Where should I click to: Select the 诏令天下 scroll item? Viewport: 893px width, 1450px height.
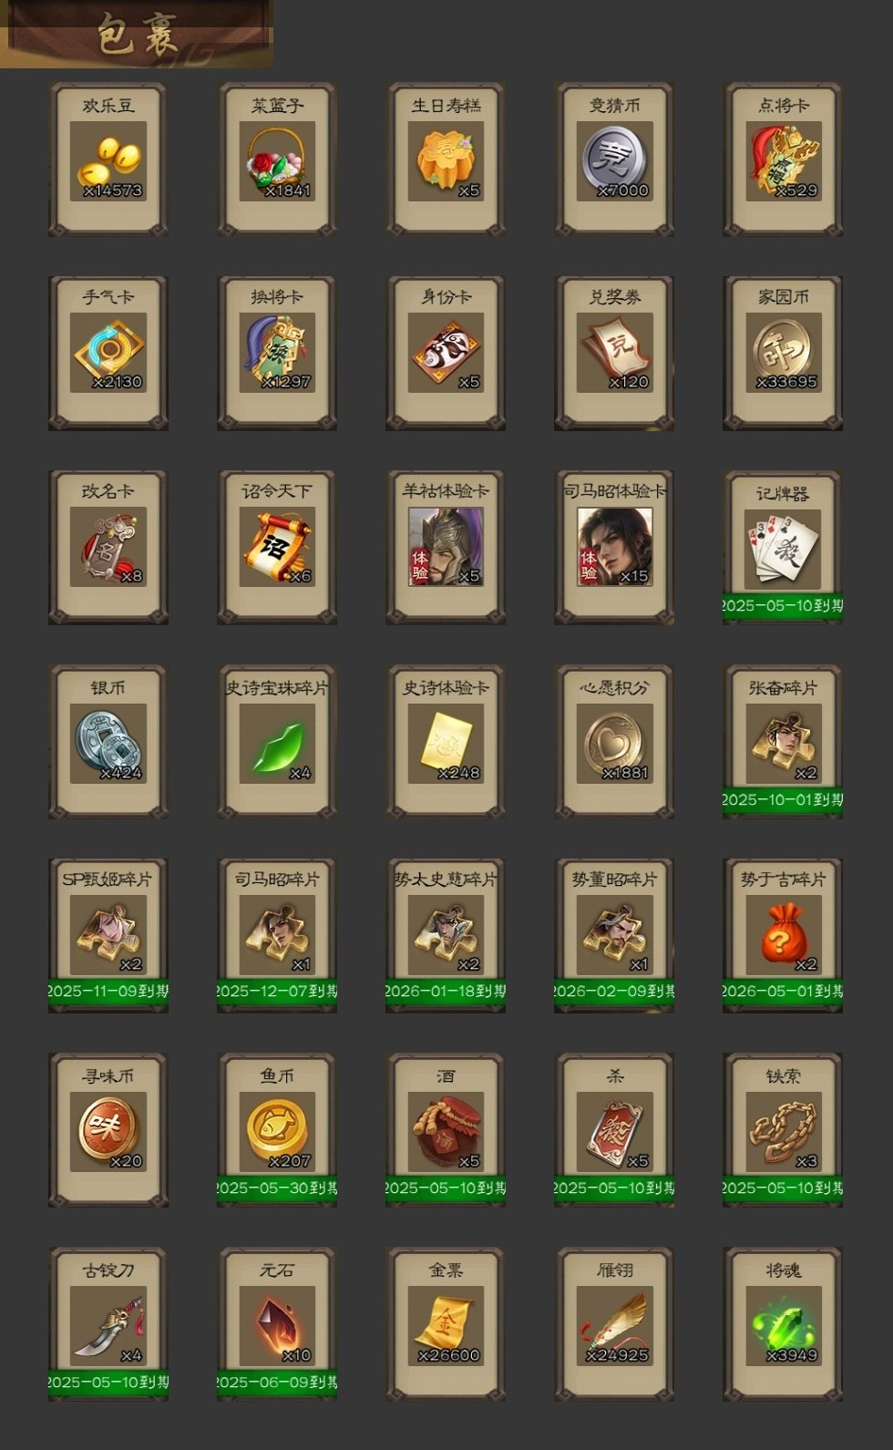(x=277, y=547)
